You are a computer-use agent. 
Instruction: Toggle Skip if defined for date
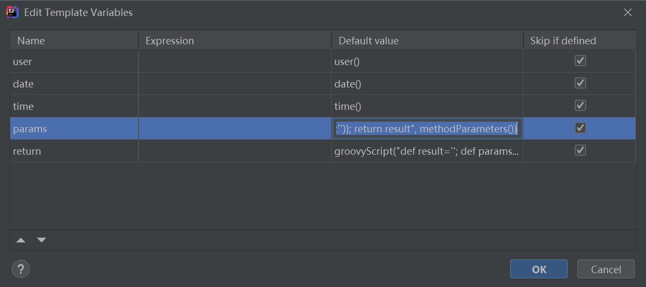point(580,83)
